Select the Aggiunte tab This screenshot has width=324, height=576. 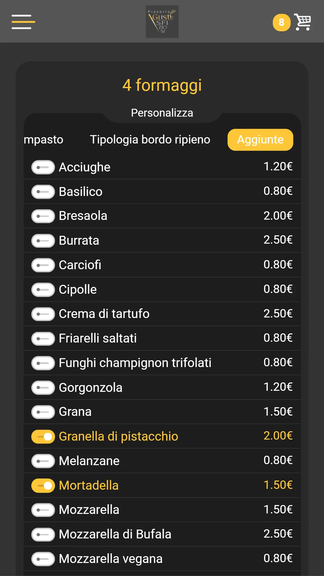click(260, 140)
